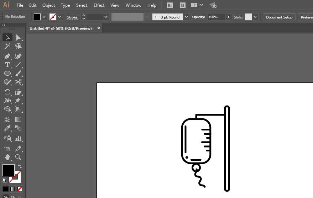The width and height of the screenshot is (313, 198).
Task: Swap fill and stroke colors
Action: [20, 166]
